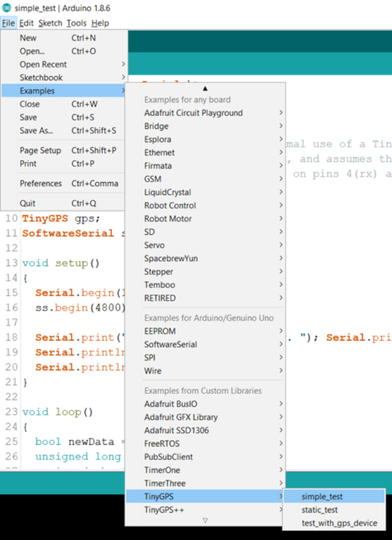Viewport: 392px width, 540px height.
Task: Select the Examples menu entry
Action: point(64,91)
